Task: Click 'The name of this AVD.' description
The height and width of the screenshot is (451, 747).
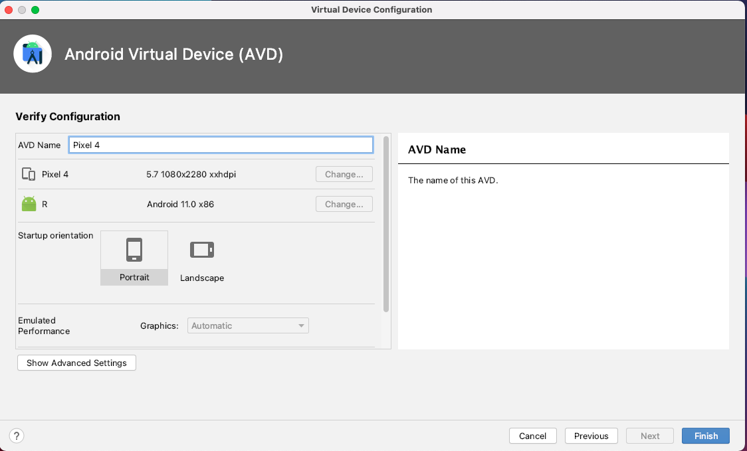Action: (x=453, y=181)
